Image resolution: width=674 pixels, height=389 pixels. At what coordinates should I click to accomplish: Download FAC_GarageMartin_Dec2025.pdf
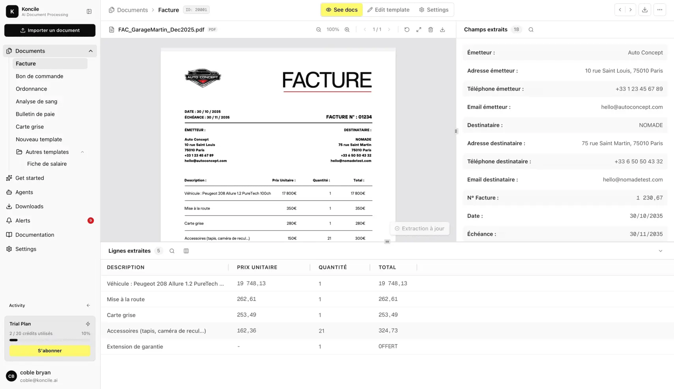tap(442, 29)
